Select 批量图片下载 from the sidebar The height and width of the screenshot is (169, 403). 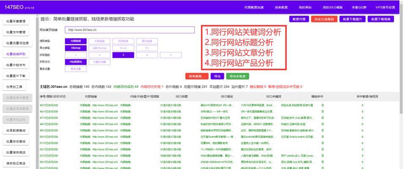pyautogui.click(x=16, y=76)
